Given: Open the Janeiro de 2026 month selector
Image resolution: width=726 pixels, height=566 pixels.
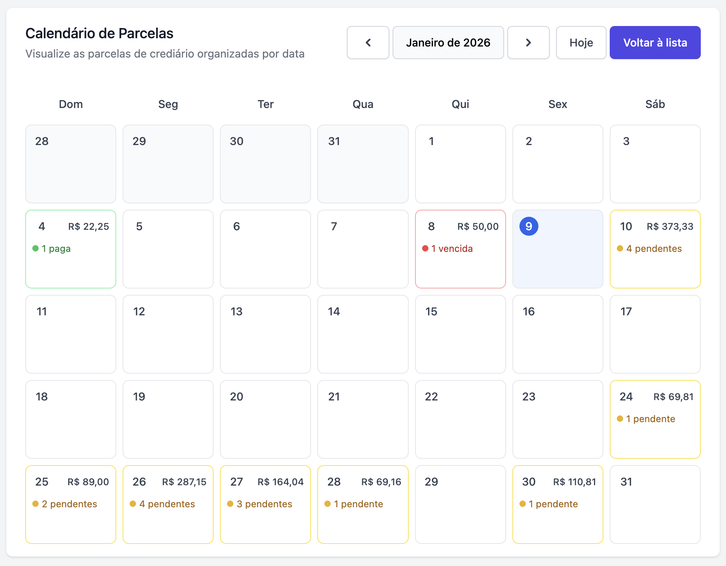Looking at the screenshot, I should pos(448,43).
